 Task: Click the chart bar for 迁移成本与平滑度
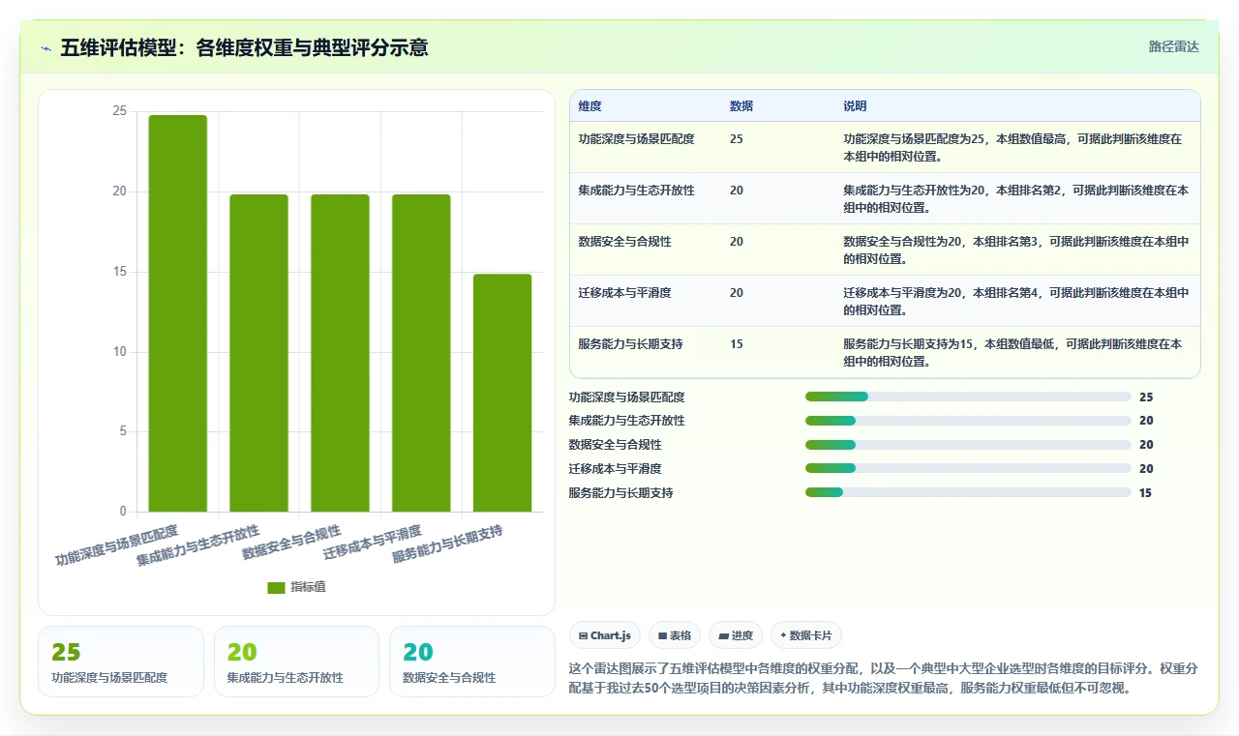pyautogui.click(x=421, y=353)
